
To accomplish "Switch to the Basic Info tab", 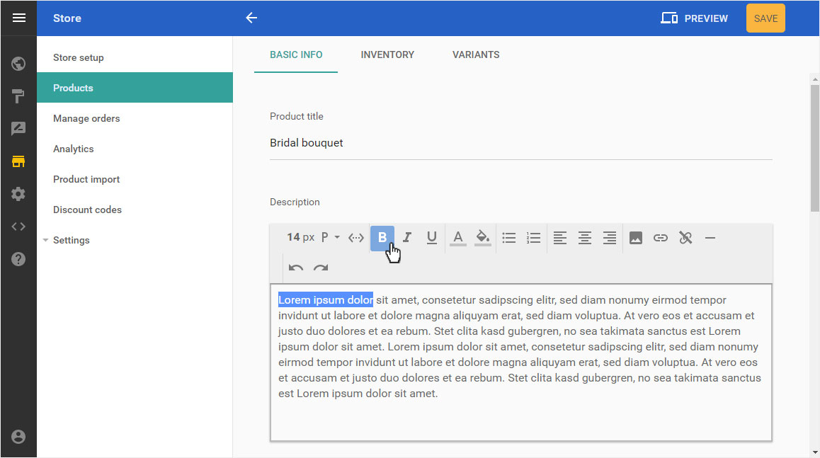I will click(x=296, y=55).
